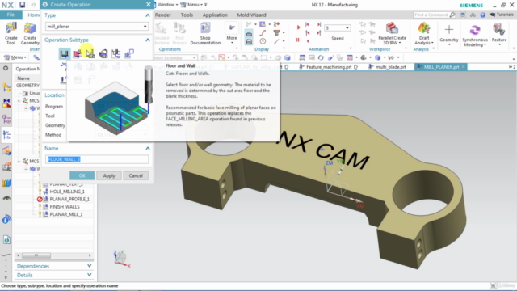Click the view triad in graphics window
The width and height of the screenshot is (517, 291).
[x=122, y=259]
